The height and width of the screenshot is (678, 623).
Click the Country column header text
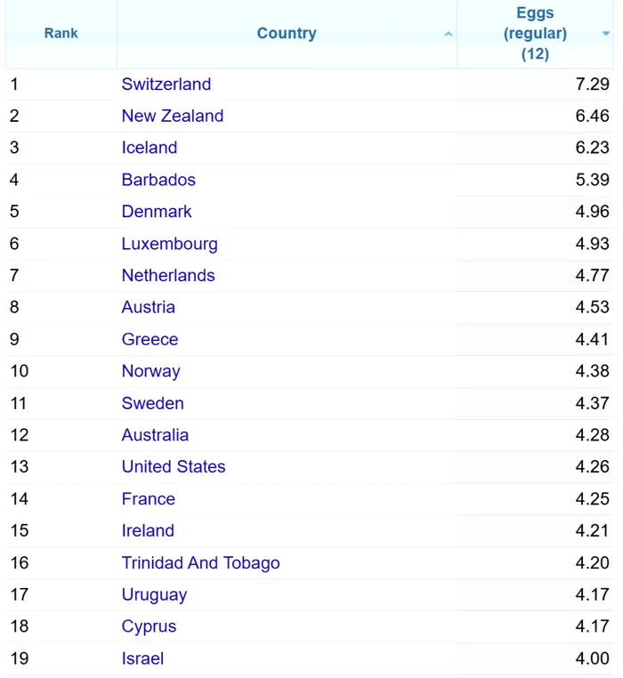287,34
